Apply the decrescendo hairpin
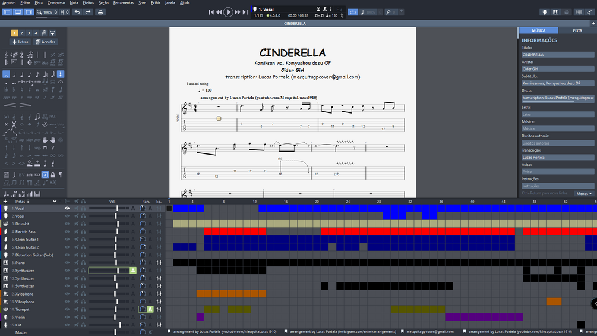This screenshot has height=336, width=597. tap(26, 105)
